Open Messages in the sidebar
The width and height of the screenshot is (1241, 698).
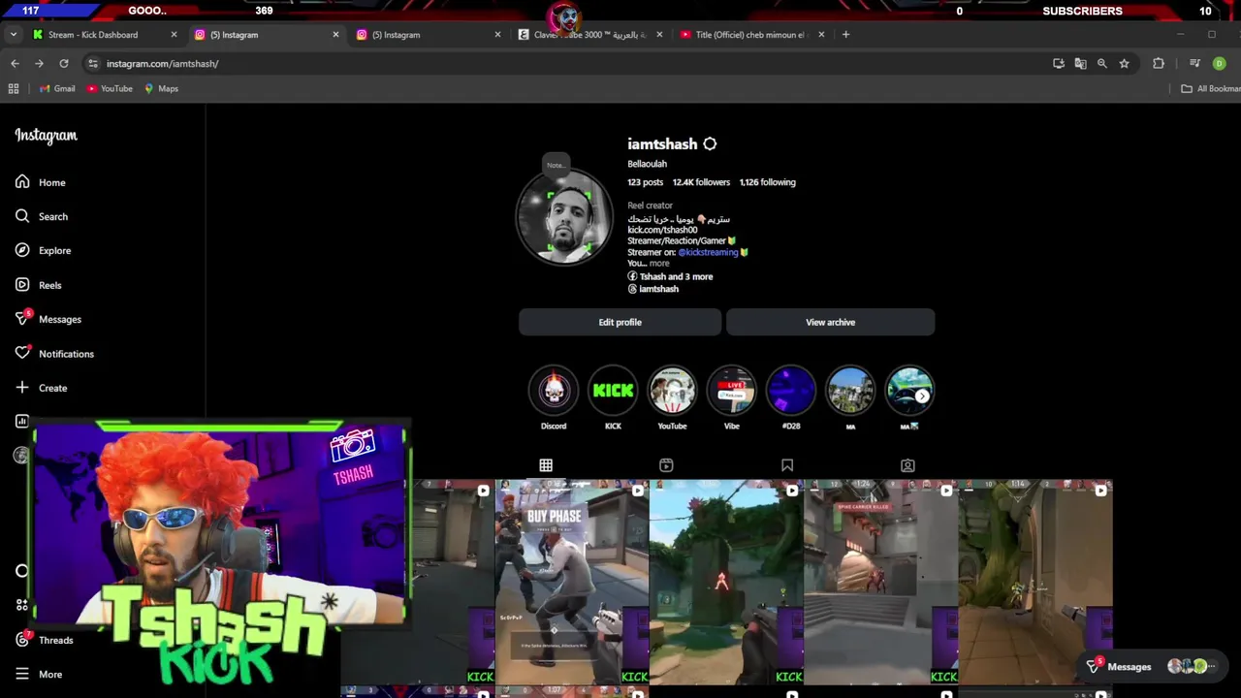48,319
